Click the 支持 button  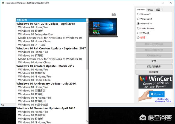154,61
